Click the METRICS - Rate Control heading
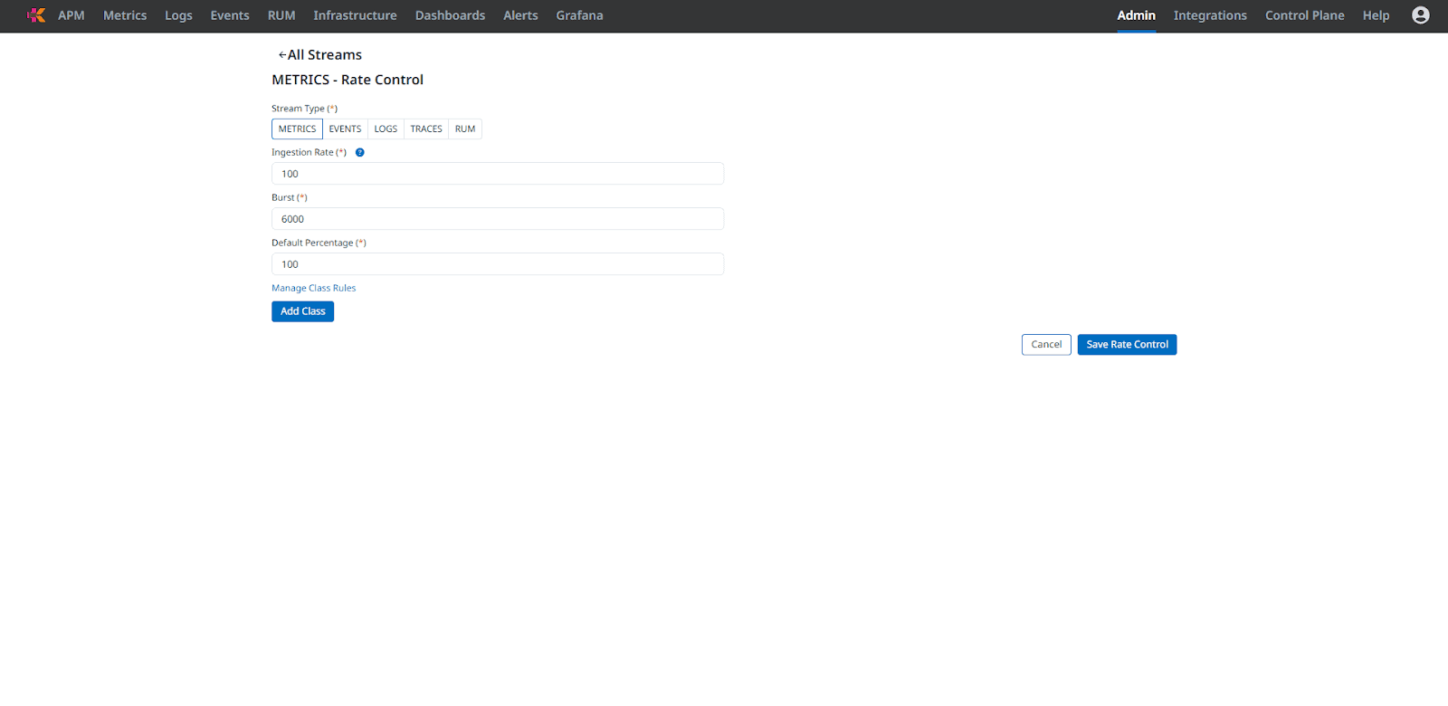The height and width of the screenshot is (706, 1448). tap(348, 80)
